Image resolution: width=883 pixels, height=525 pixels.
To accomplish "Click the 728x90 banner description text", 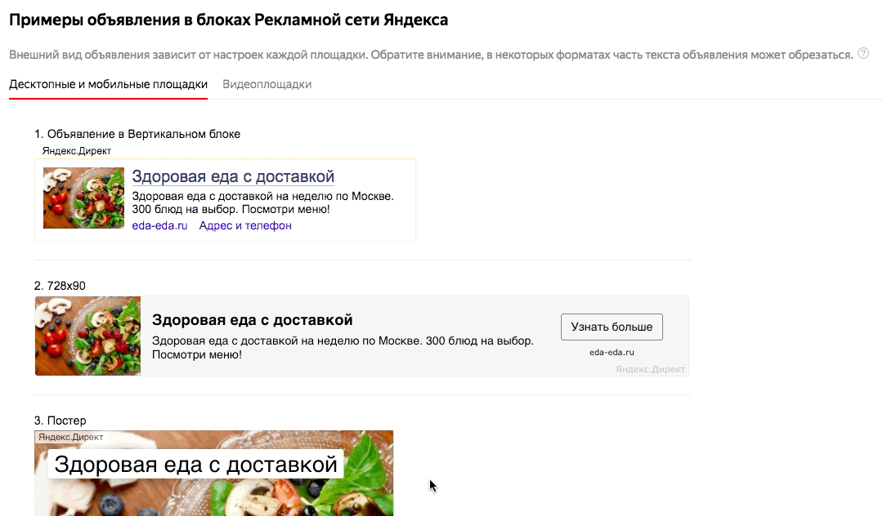I will pyautogui.click(x=343, y=347).
